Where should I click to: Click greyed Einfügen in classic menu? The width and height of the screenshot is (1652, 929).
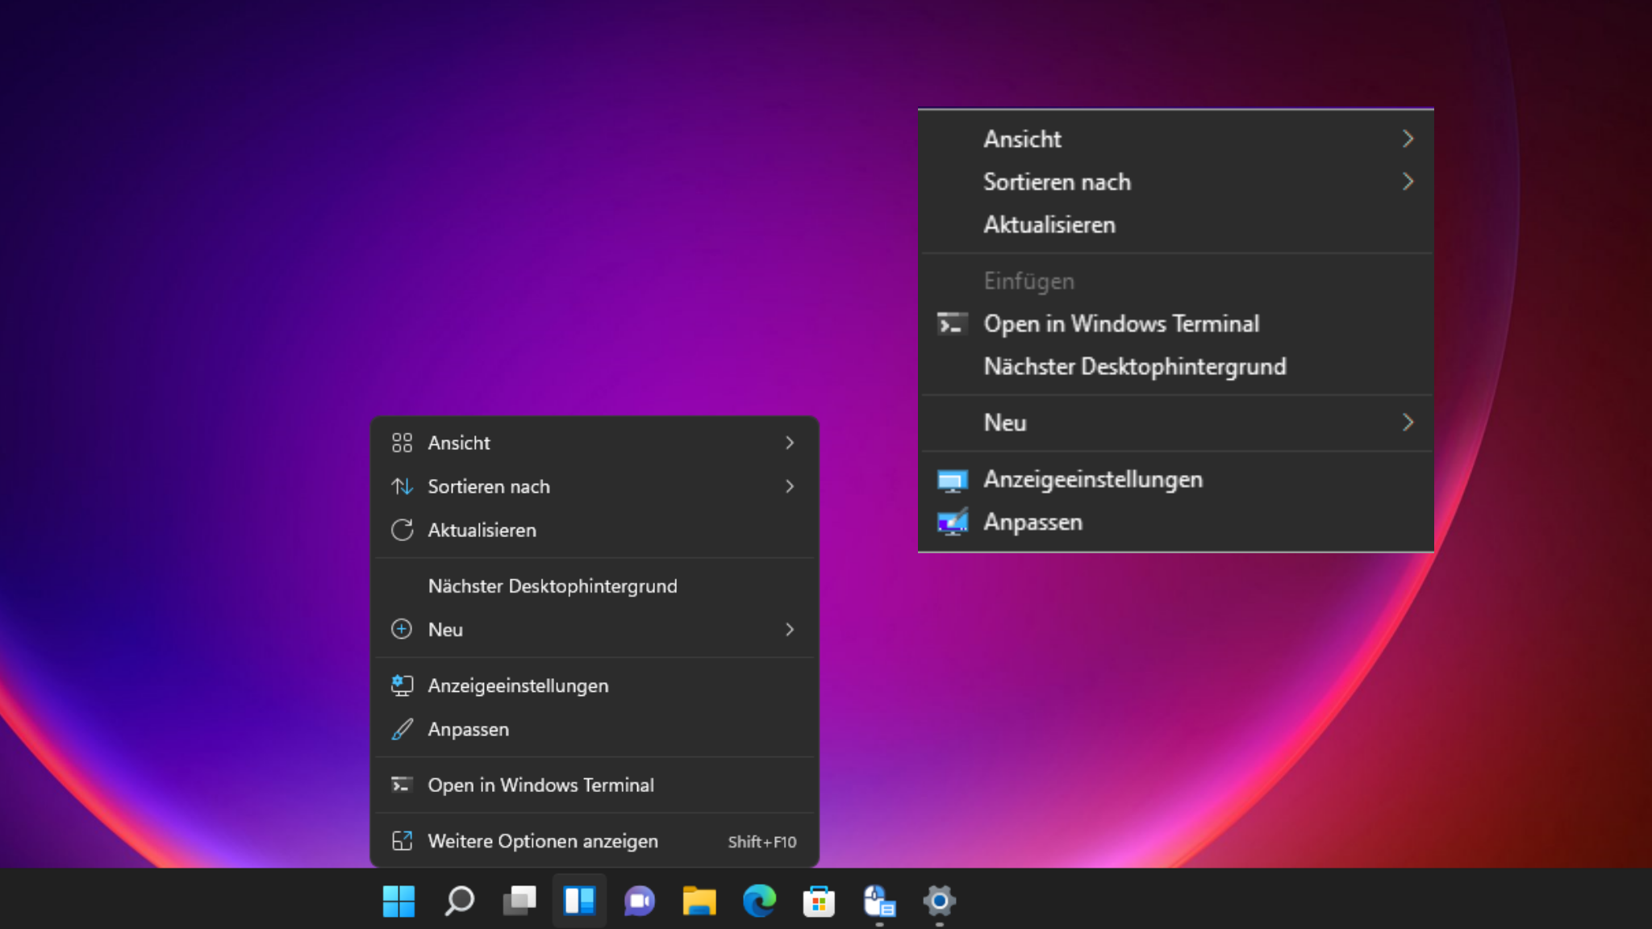(x=1176, y=281)
